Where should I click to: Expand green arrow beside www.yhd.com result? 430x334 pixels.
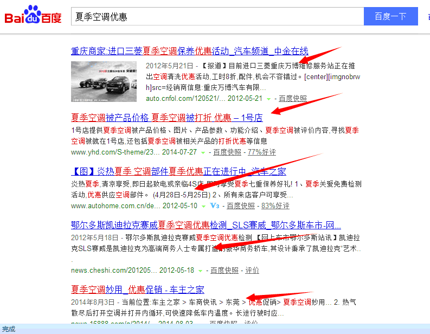[x=203, y=153]
